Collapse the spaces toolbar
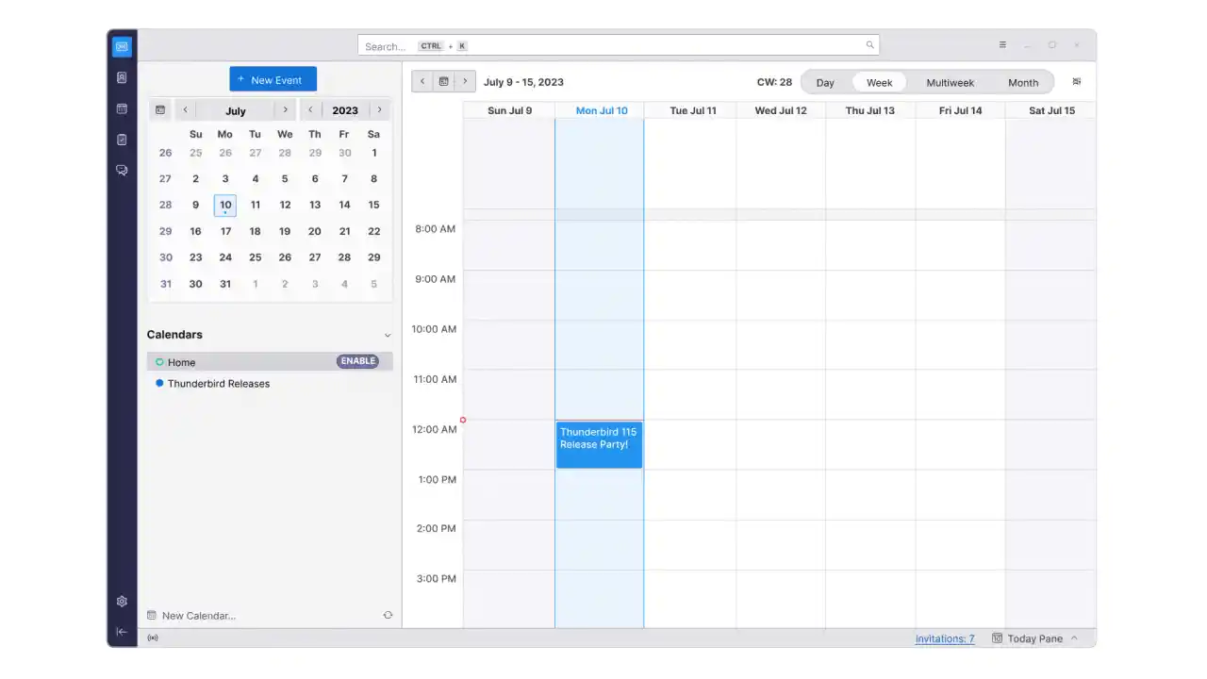The image size is (1207, 679). tap(122, 632)
